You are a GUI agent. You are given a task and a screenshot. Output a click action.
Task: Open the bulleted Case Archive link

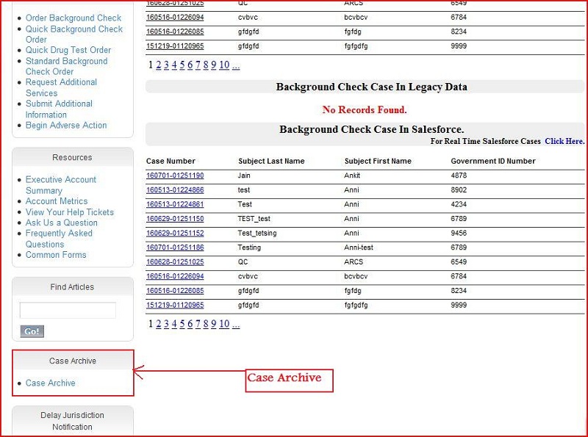[x=50, y=383]
